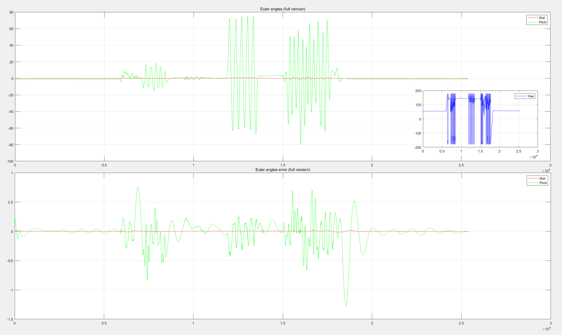Select the 'Euler angles (full version)' title
This screenshot has height=335, width=562.
283,9
